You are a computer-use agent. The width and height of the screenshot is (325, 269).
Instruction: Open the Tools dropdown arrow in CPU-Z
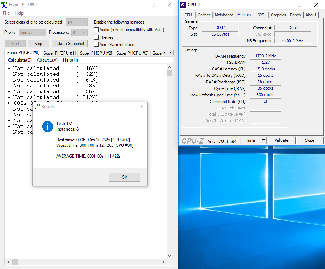264,140
